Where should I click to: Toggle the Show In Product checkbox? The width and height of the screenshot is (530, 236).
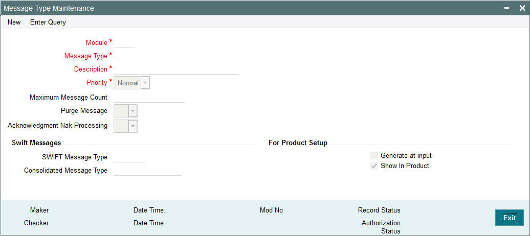[x=374, y=166]
